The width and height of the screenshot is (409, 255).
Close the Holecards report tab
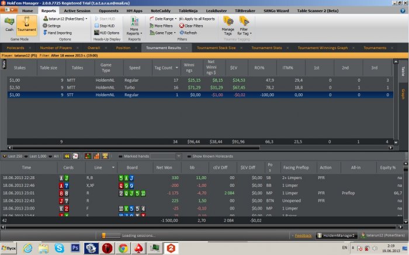click(x=30, y=48)
